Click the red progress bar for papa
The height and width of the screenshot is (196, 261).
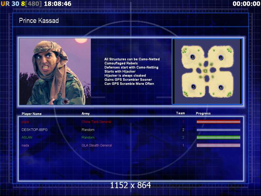click(x=218, y=122)
